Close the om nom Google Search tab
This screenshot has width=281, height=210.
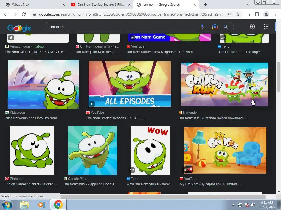pos(195,5)
